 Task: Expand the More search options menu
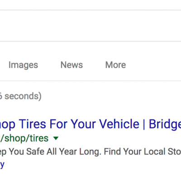point(115,65)
